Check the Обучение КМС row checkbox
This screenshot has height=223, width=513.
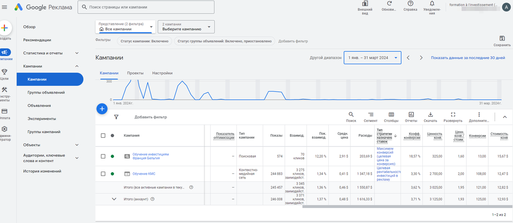[x=103, y=174]
